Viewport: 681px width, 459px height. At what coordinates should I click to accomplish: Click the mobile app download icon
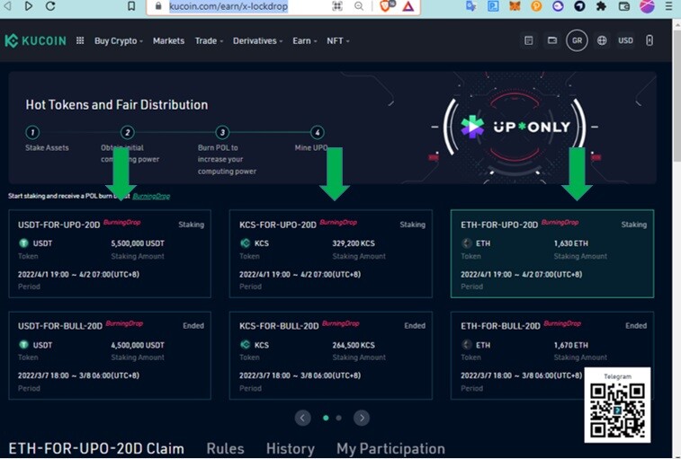(650, 40)
